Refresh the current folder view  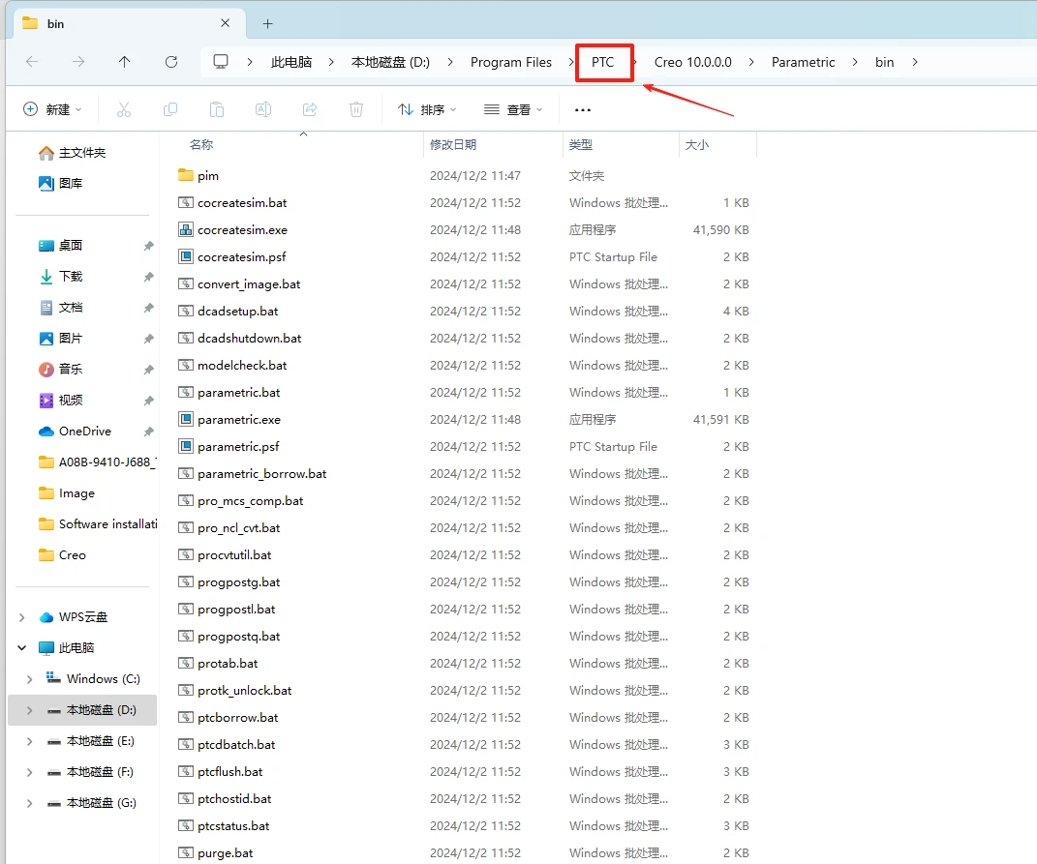pyautogui.click(x=171, y=61)
